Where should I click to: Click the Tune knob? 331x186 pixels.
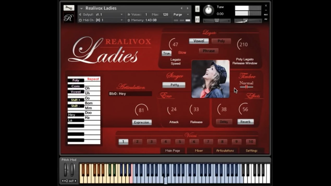pyautogui.click(x=208, y=10)
